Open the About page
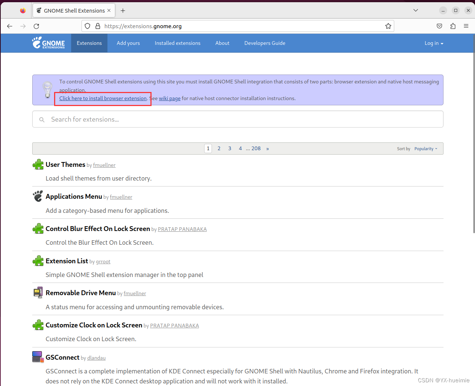475x386 pixels. pos(222,43)
